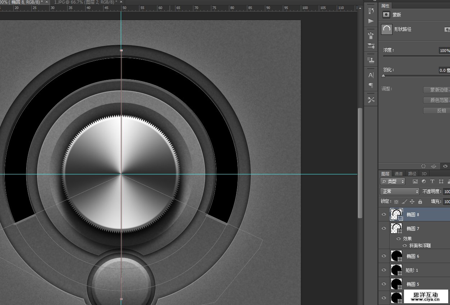Open the Tool Presets panel icon

pyautogui.click(x=371, y=100)
